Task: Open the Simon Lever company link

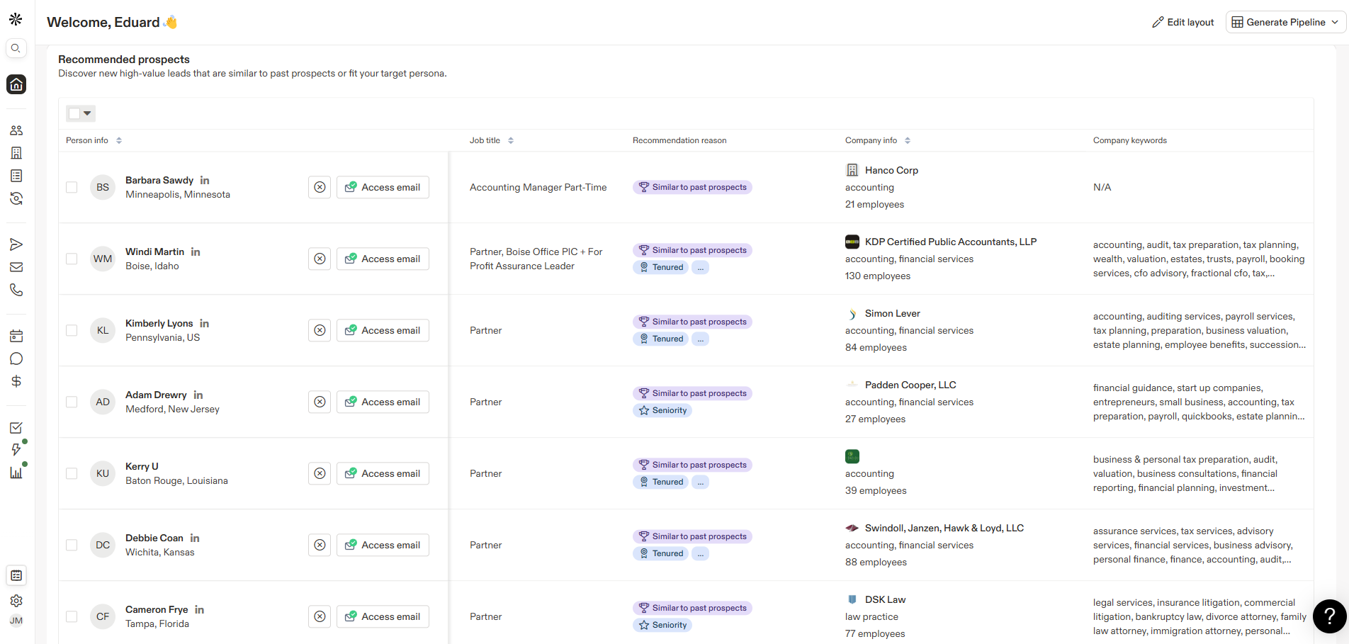Action: (x=893, y=313)
